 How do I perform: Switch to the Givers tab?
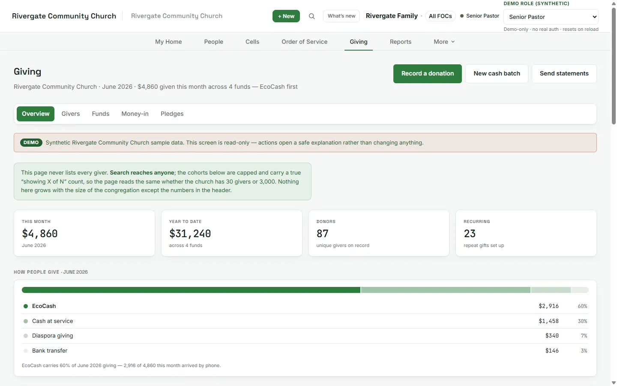pyautogui.click(x=71, y=114)
